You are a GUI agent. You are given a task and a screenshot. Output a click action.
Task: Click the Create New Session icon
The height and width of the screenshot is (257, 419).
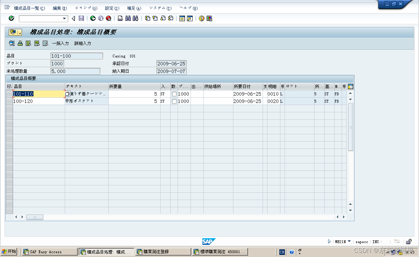pos(182,18)
